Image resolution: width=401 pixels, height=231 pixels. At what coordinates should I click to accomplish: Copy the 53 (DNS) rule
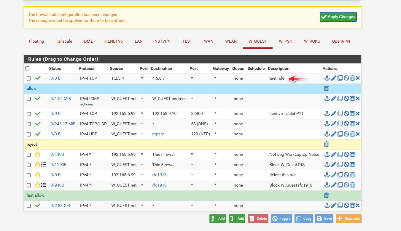click(340, 124)
